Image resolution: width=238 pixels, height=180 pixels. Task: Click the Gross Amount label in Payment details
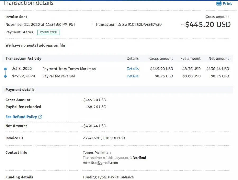pyautogui.click(x=18, y=100)
